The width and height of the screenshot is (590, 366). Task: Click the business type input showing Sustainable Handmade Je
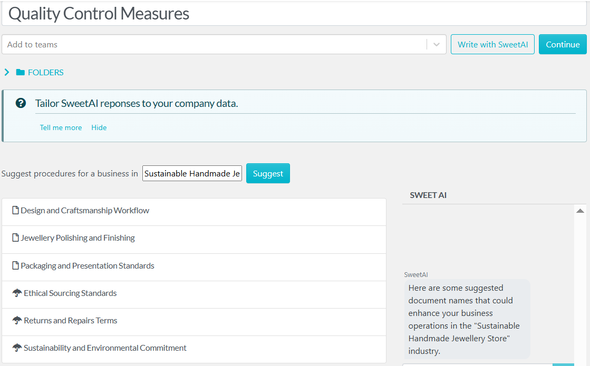[x=192, y=173]
